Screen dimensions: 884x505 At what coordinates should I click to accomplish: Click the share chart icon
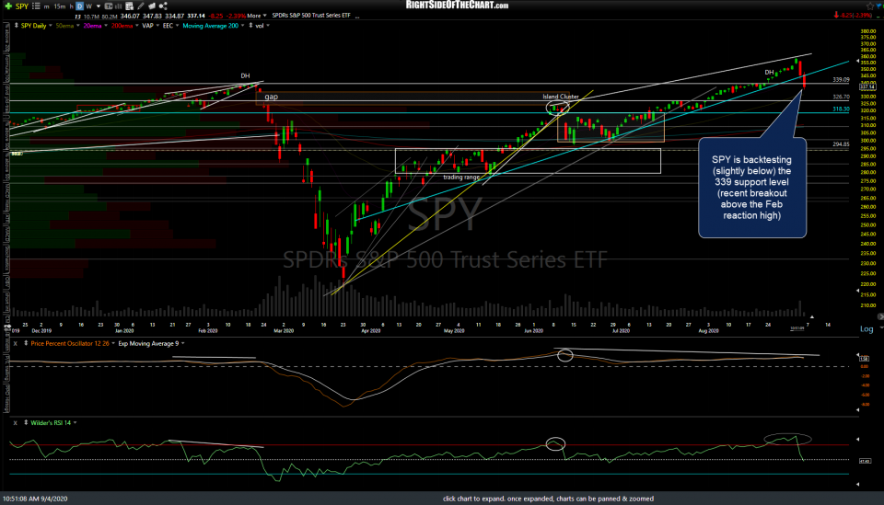[163, 6]
